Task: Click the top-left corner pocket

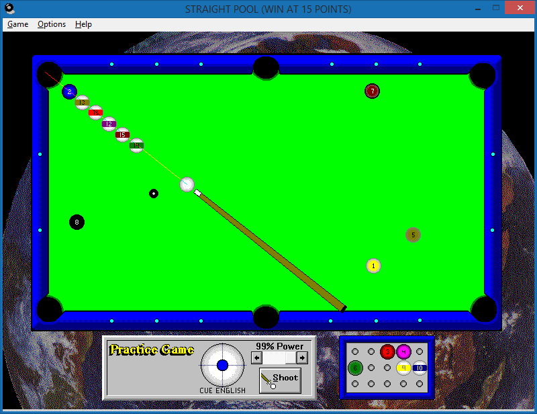Action: (49, 75)
